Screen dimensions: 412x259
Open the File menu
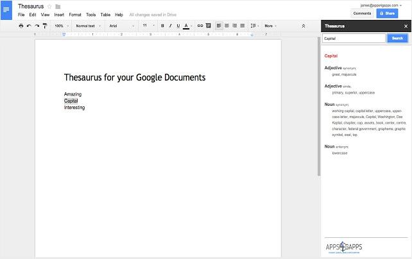tap(21, 15)
